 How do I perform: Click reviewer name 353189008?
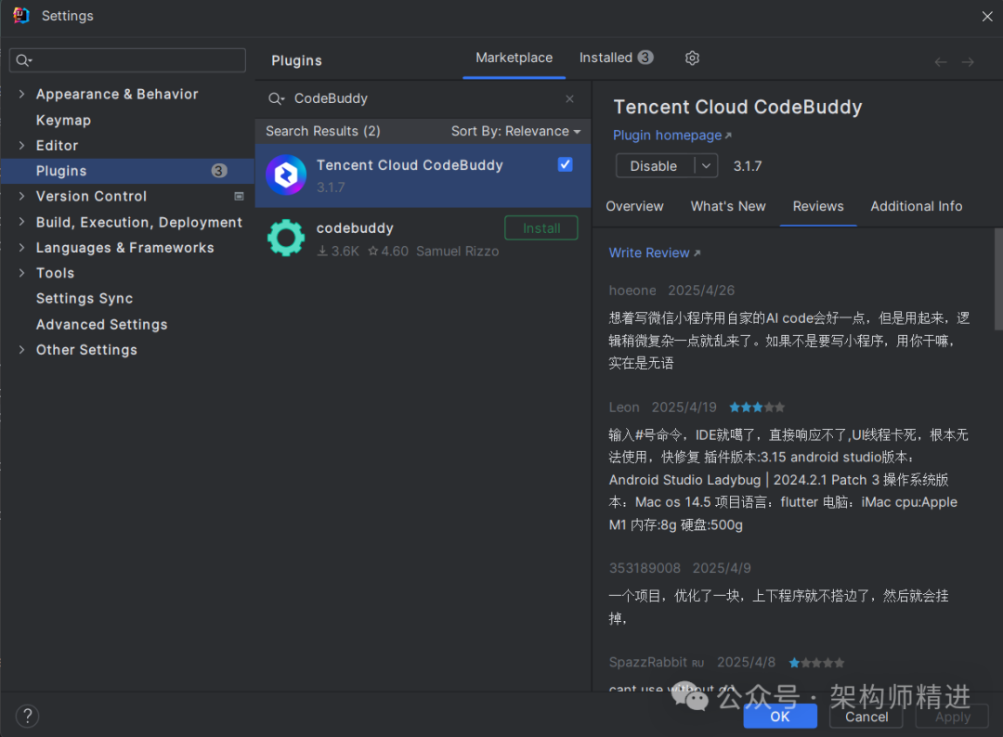click(x=645, y=568)
